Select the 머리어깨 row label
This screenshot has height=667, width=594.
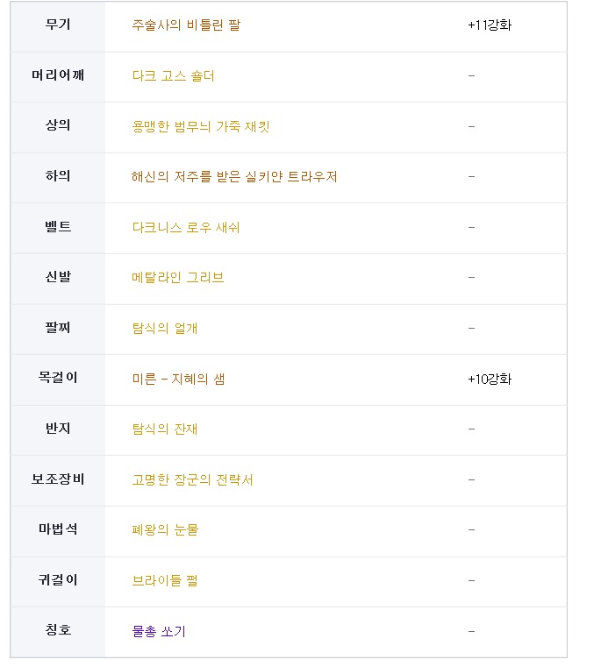(x=58, y=75)
